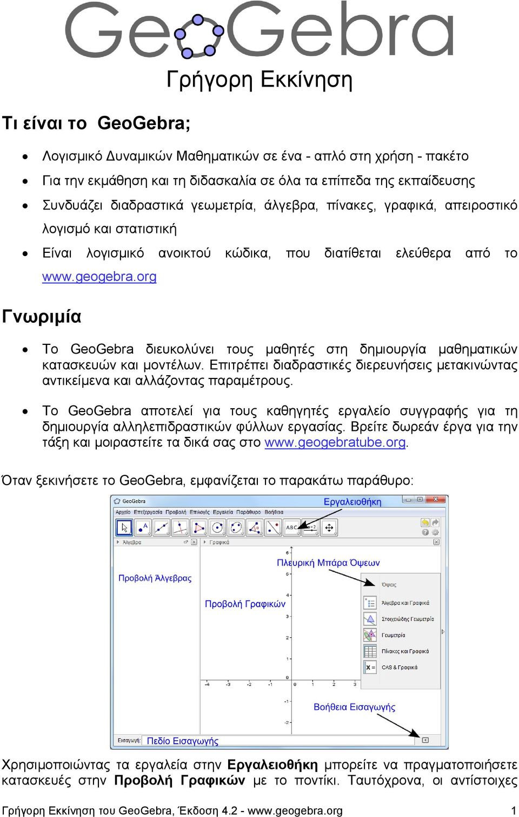Open the Παράθυρο menu

(x=249, y=512)
